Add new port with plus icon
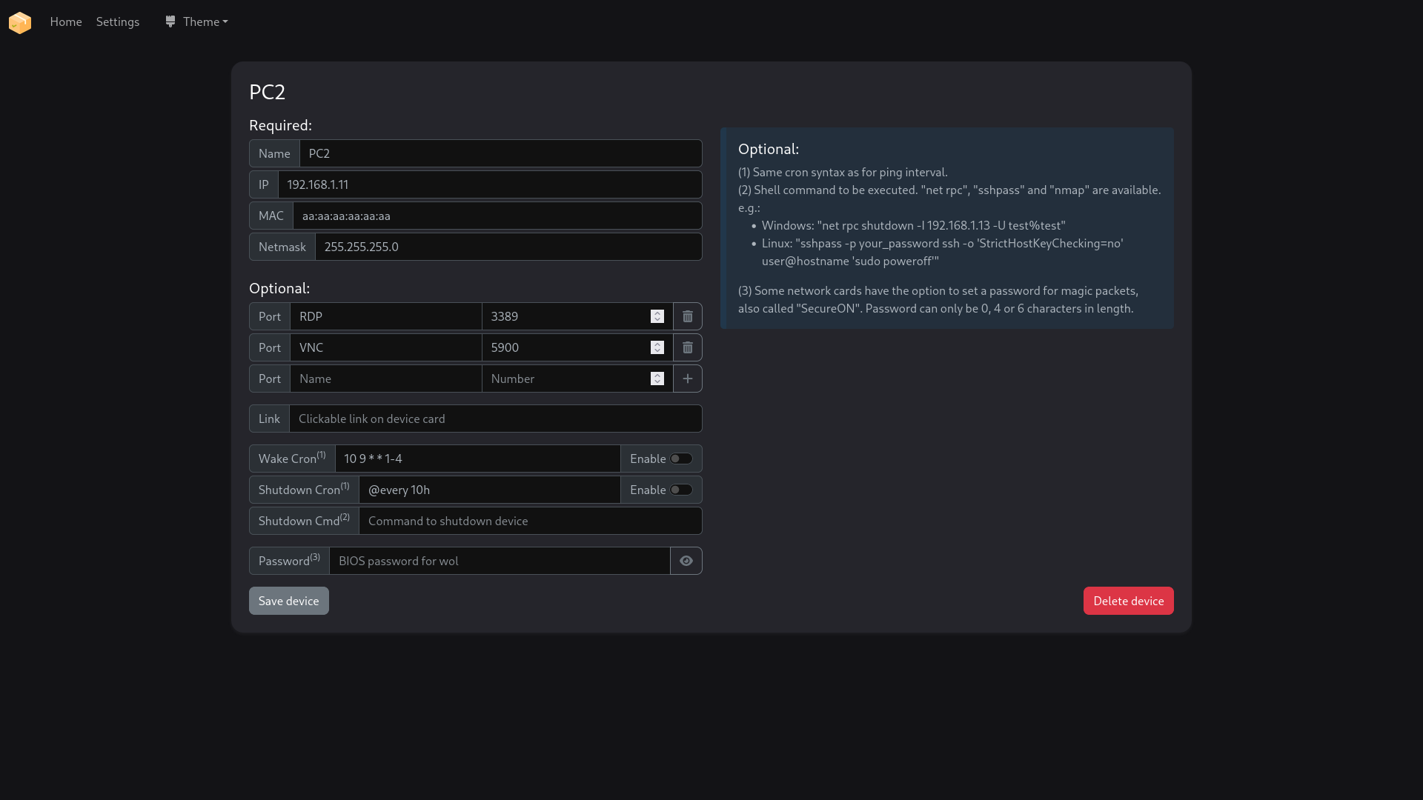 687,379
